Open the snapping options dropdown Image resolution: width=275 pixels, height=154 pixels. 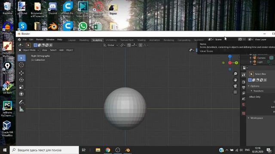[x=134, y=45]
